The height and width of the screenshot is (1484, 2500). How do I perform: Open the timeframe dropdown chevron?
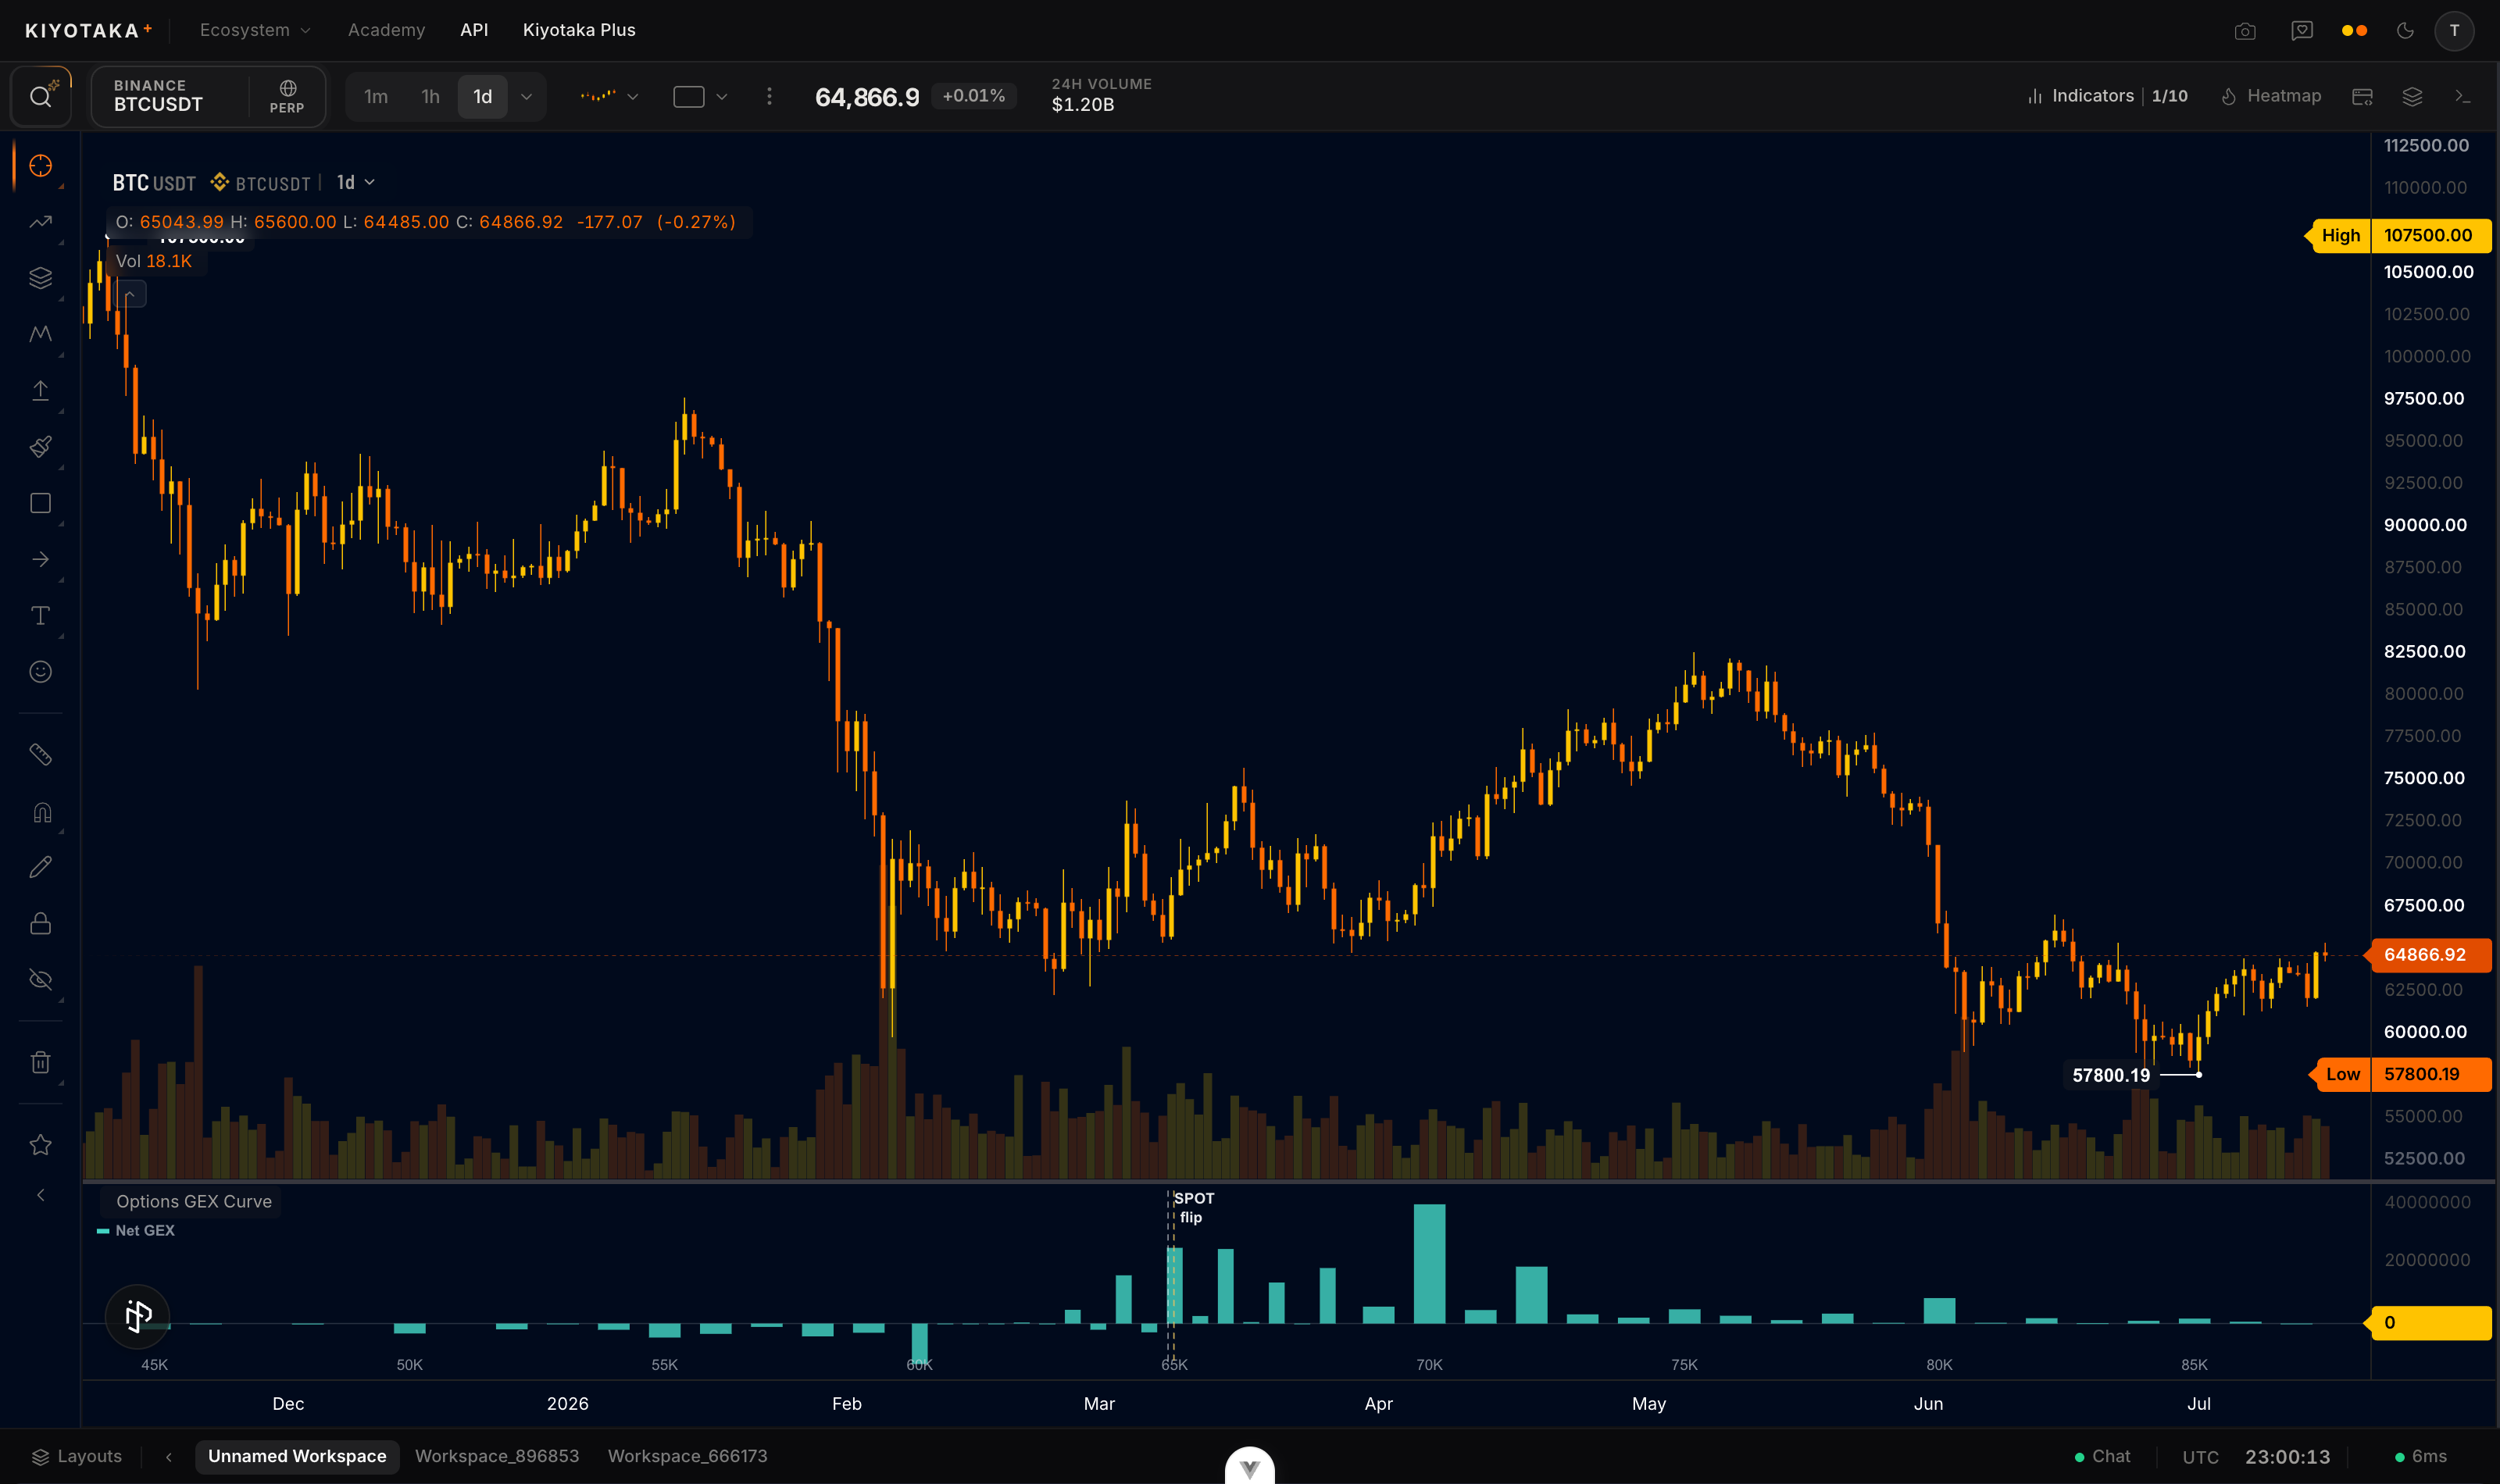coord(527,97)
